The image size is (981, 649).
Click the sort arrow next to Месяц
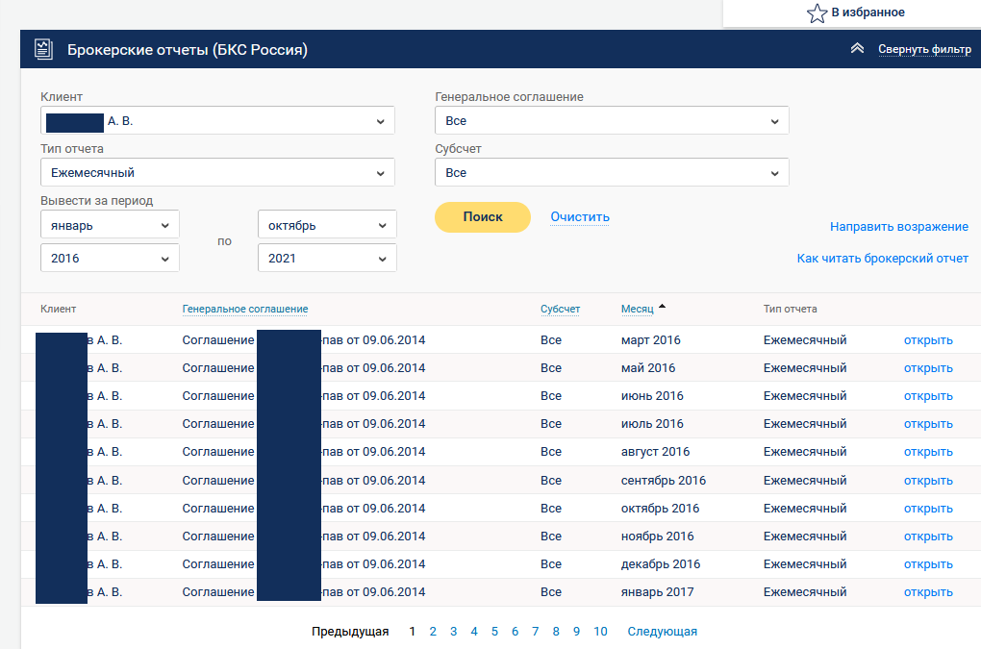pyautogui.click(x=662, y=308)
